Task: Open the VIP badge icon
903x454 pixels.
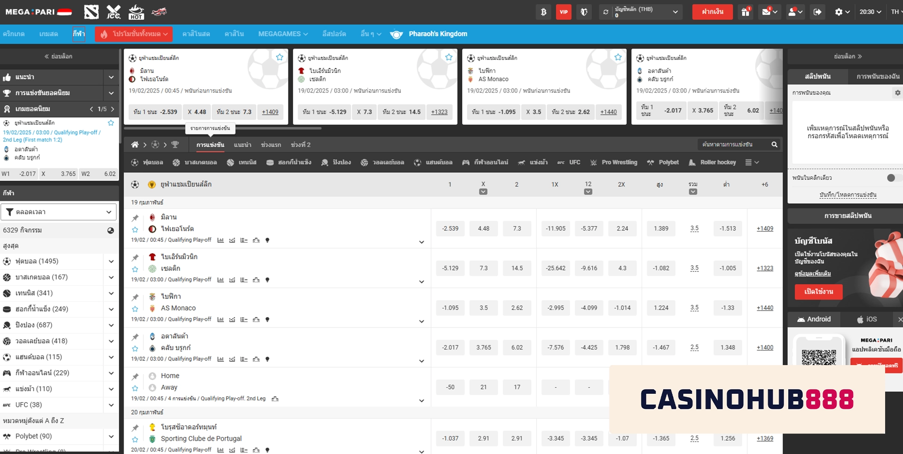Action: point(563,12)
